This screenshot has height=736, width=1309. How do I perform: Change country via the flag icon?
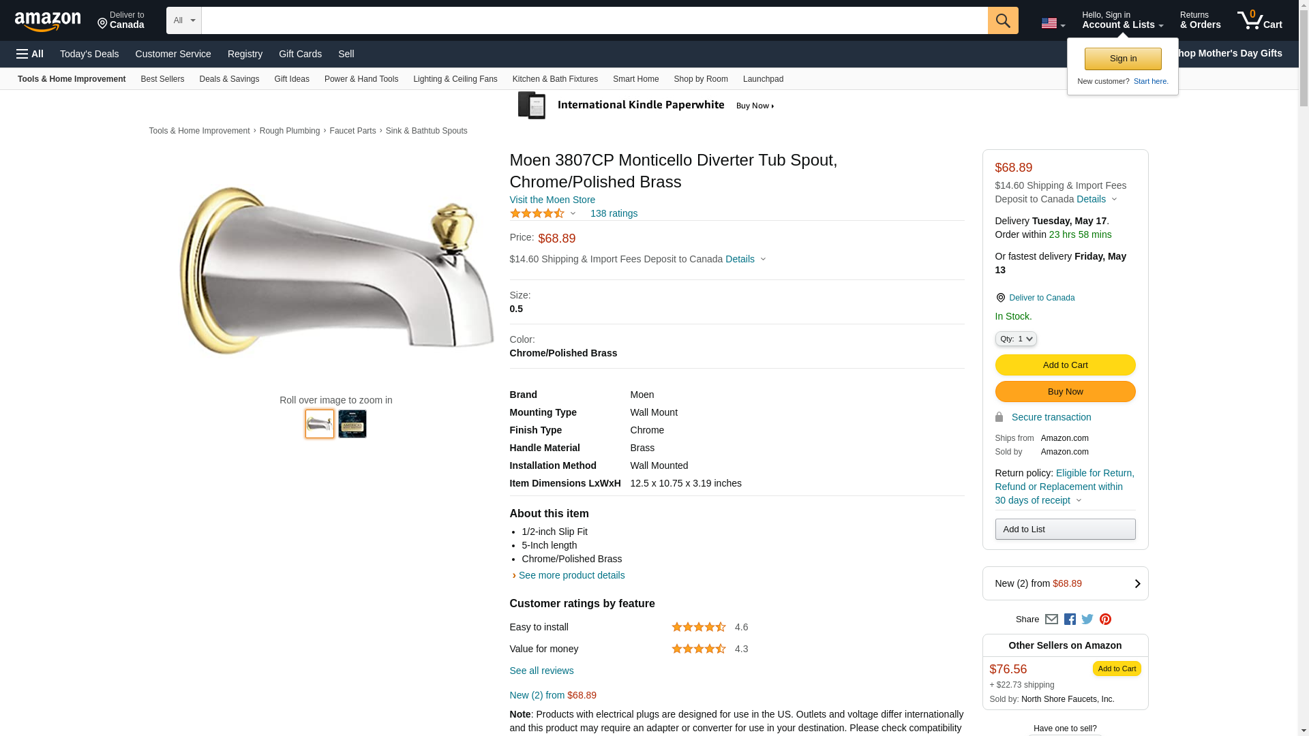1052,24
